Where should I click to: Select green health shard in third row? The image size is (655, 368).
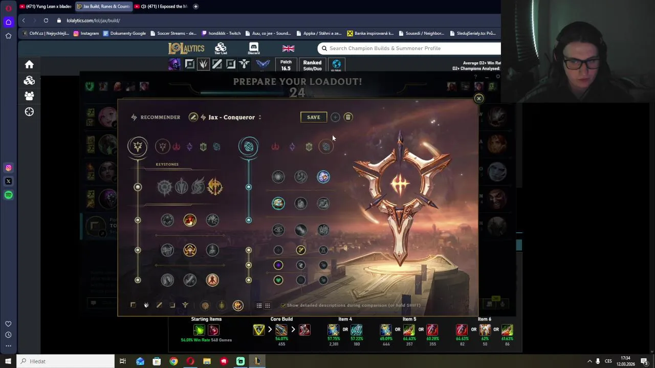click(x=278, y=280)
